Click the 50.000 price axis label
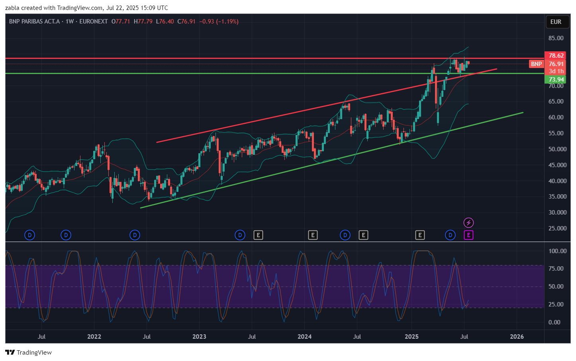 [558, 149]
